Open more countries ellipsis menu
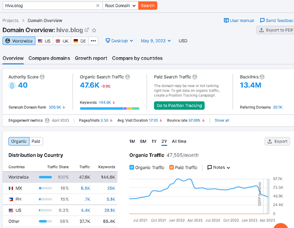 tap(93, 41)
